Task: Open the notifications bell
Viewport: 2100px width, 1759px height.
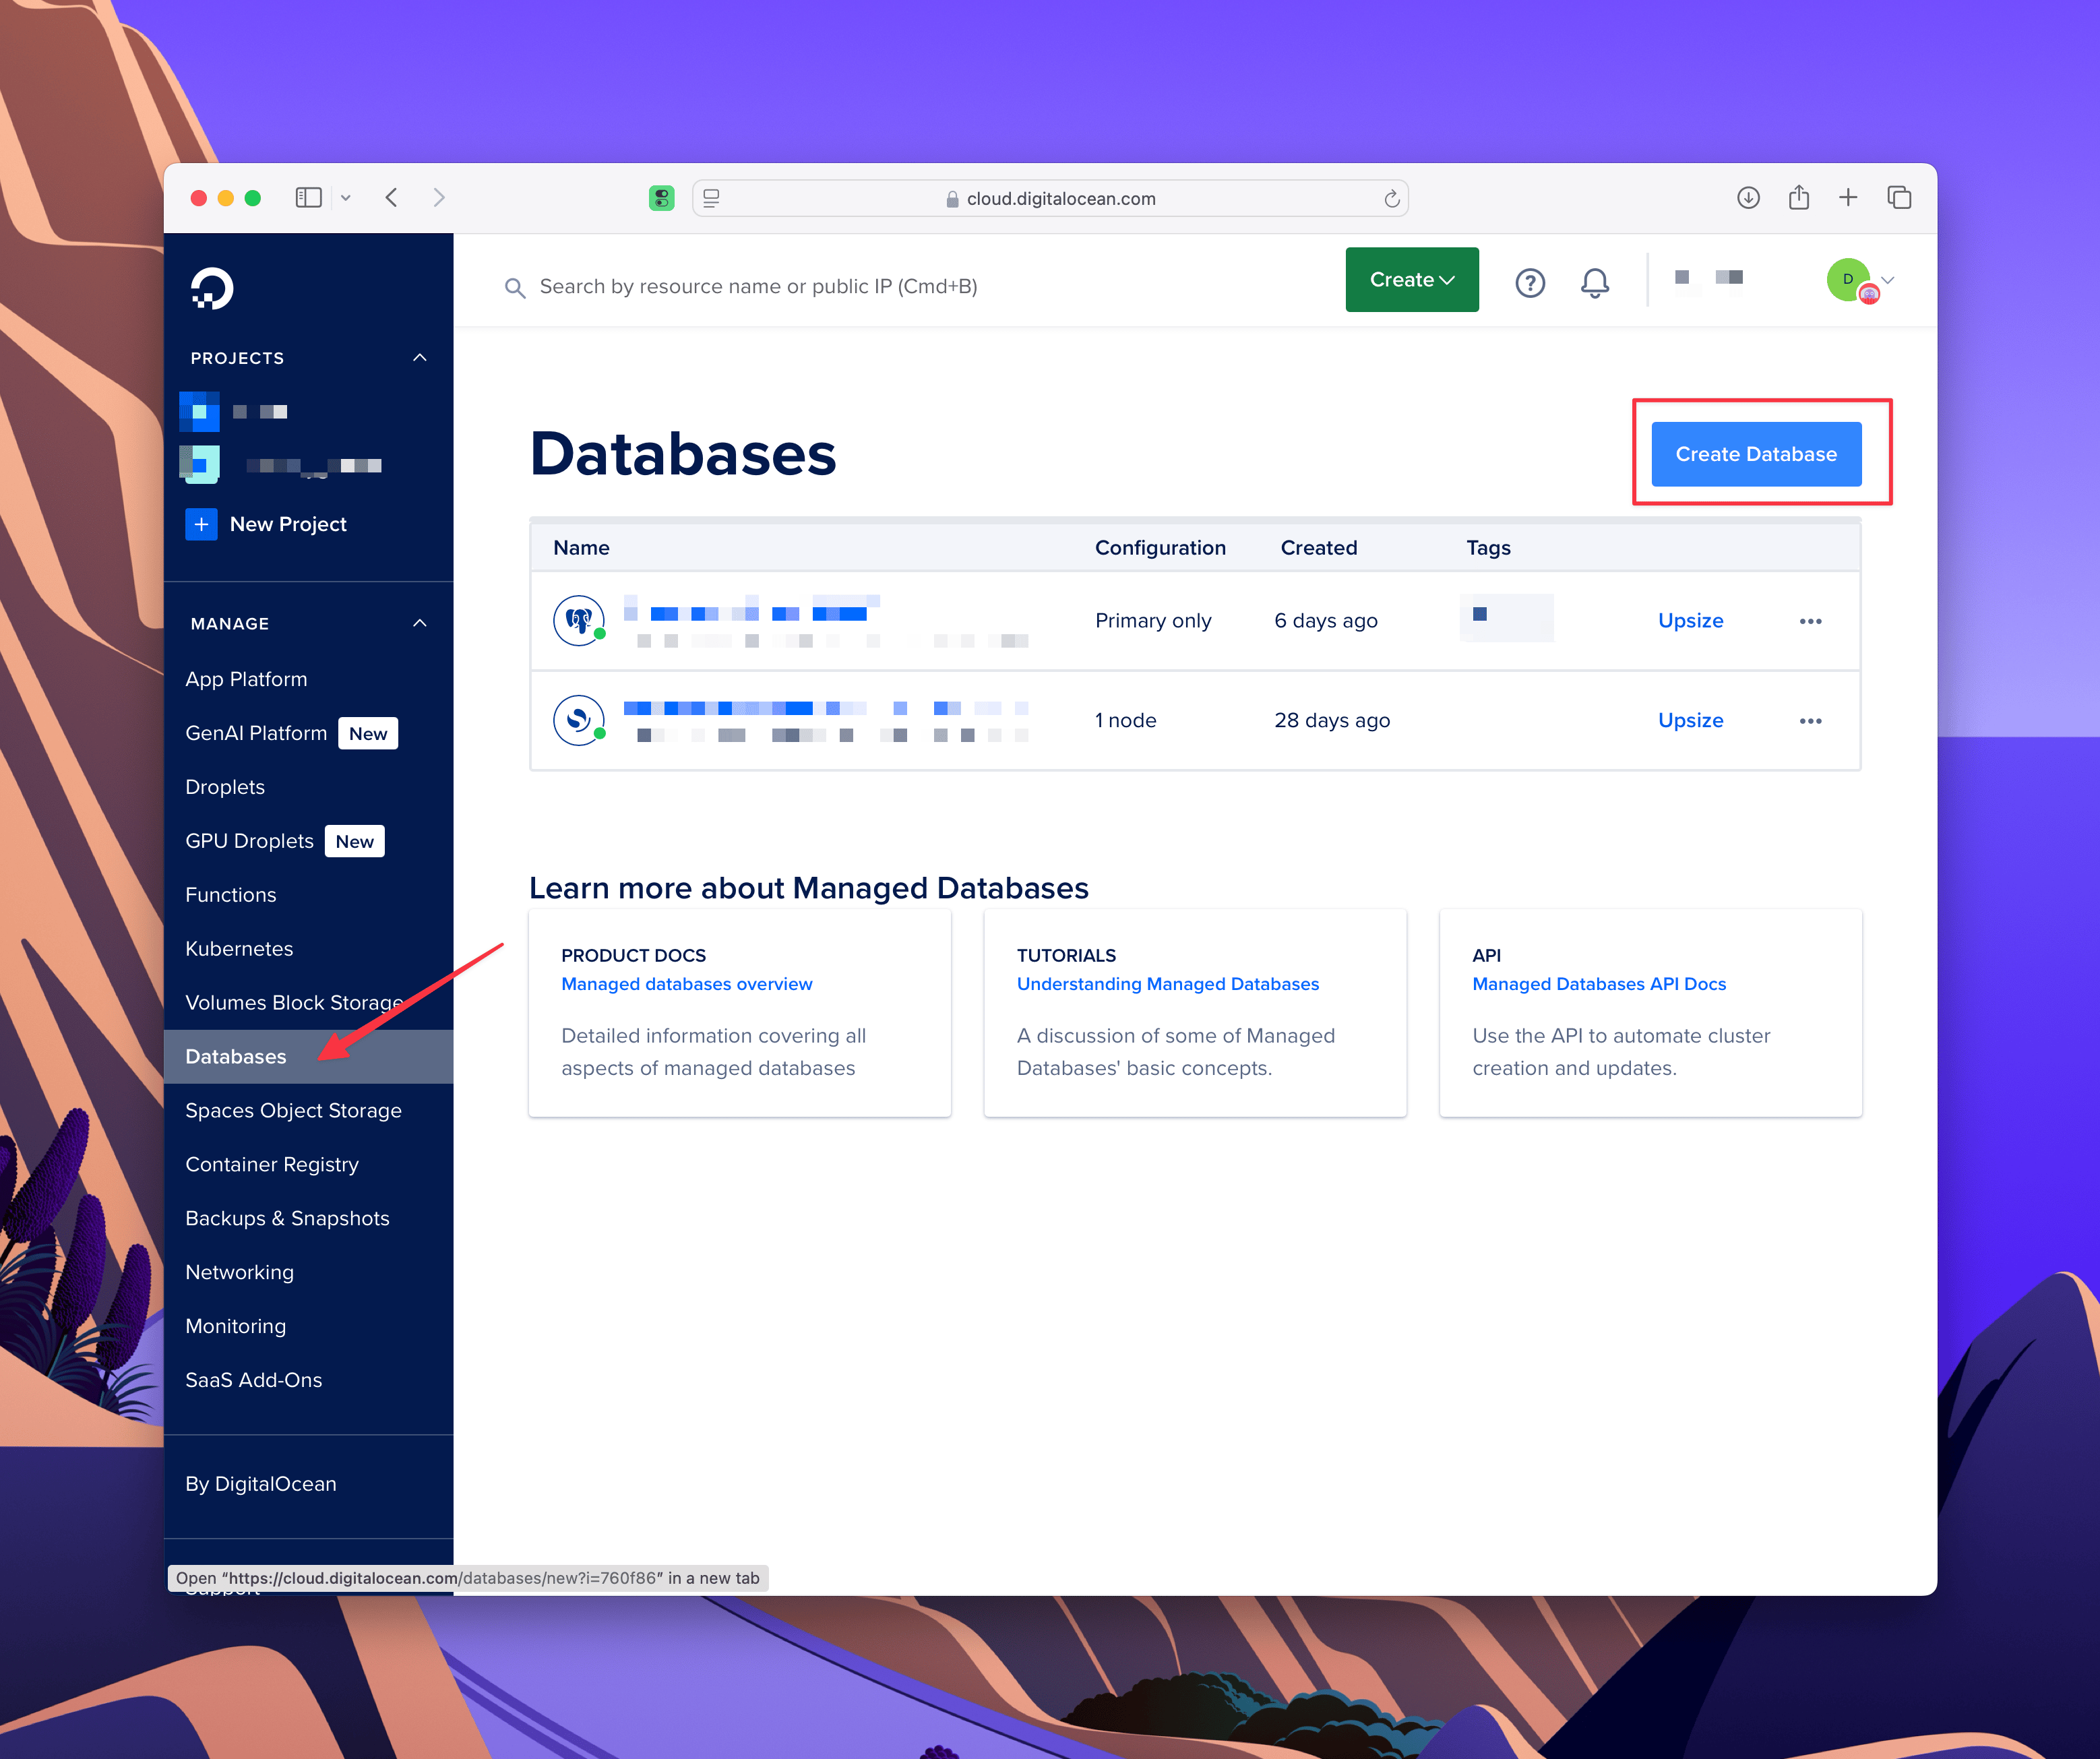Action: [x=1595, y=283]
